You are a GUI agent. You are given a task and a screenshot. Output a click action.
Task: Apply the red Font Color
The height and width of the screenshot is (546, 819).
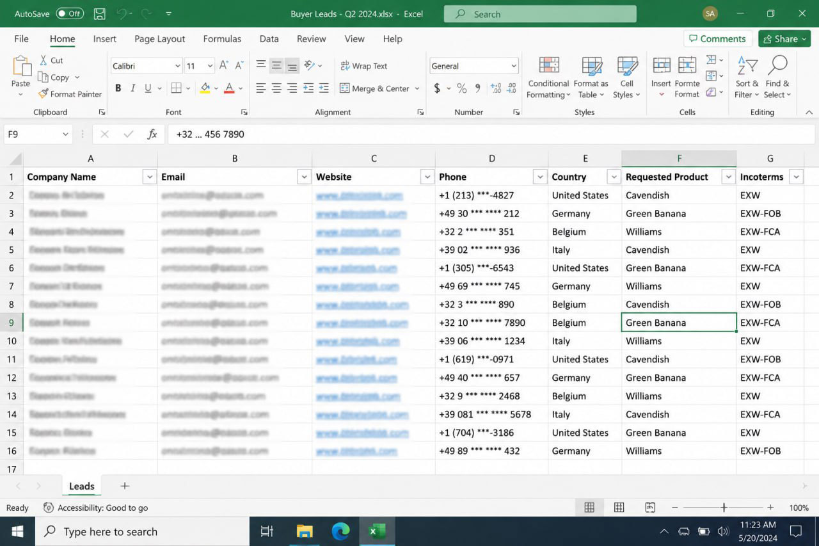(229, 88)
